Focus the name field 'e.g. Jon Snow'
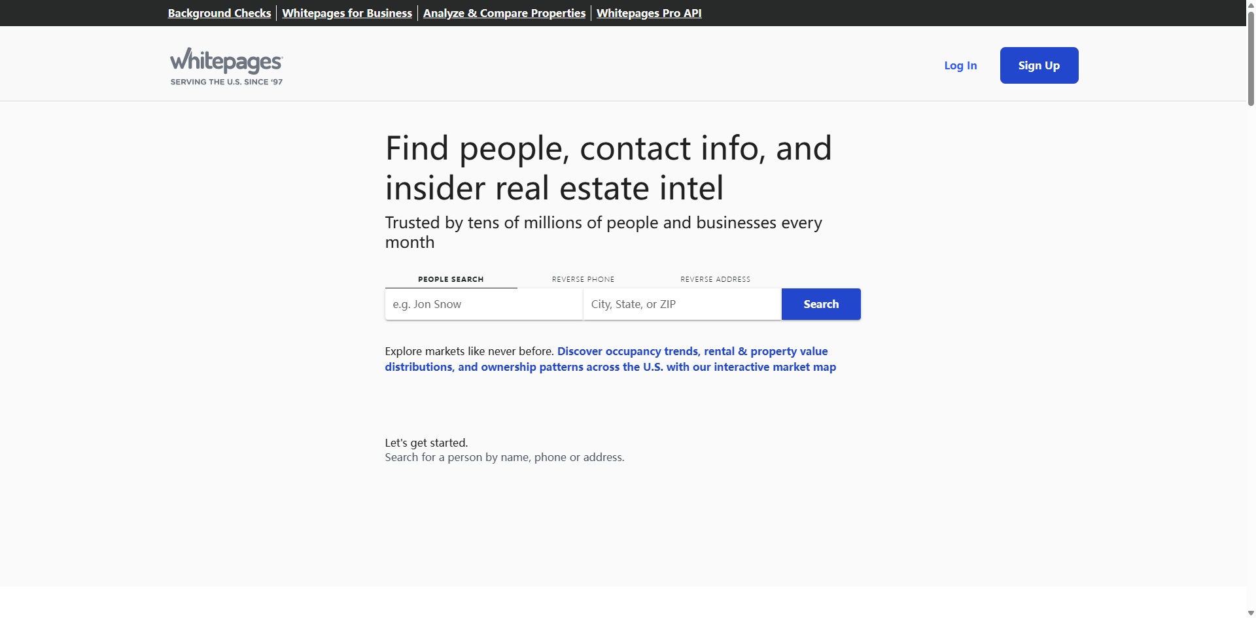This screenshot has height=618, width=1256. [x=483, y=304]
